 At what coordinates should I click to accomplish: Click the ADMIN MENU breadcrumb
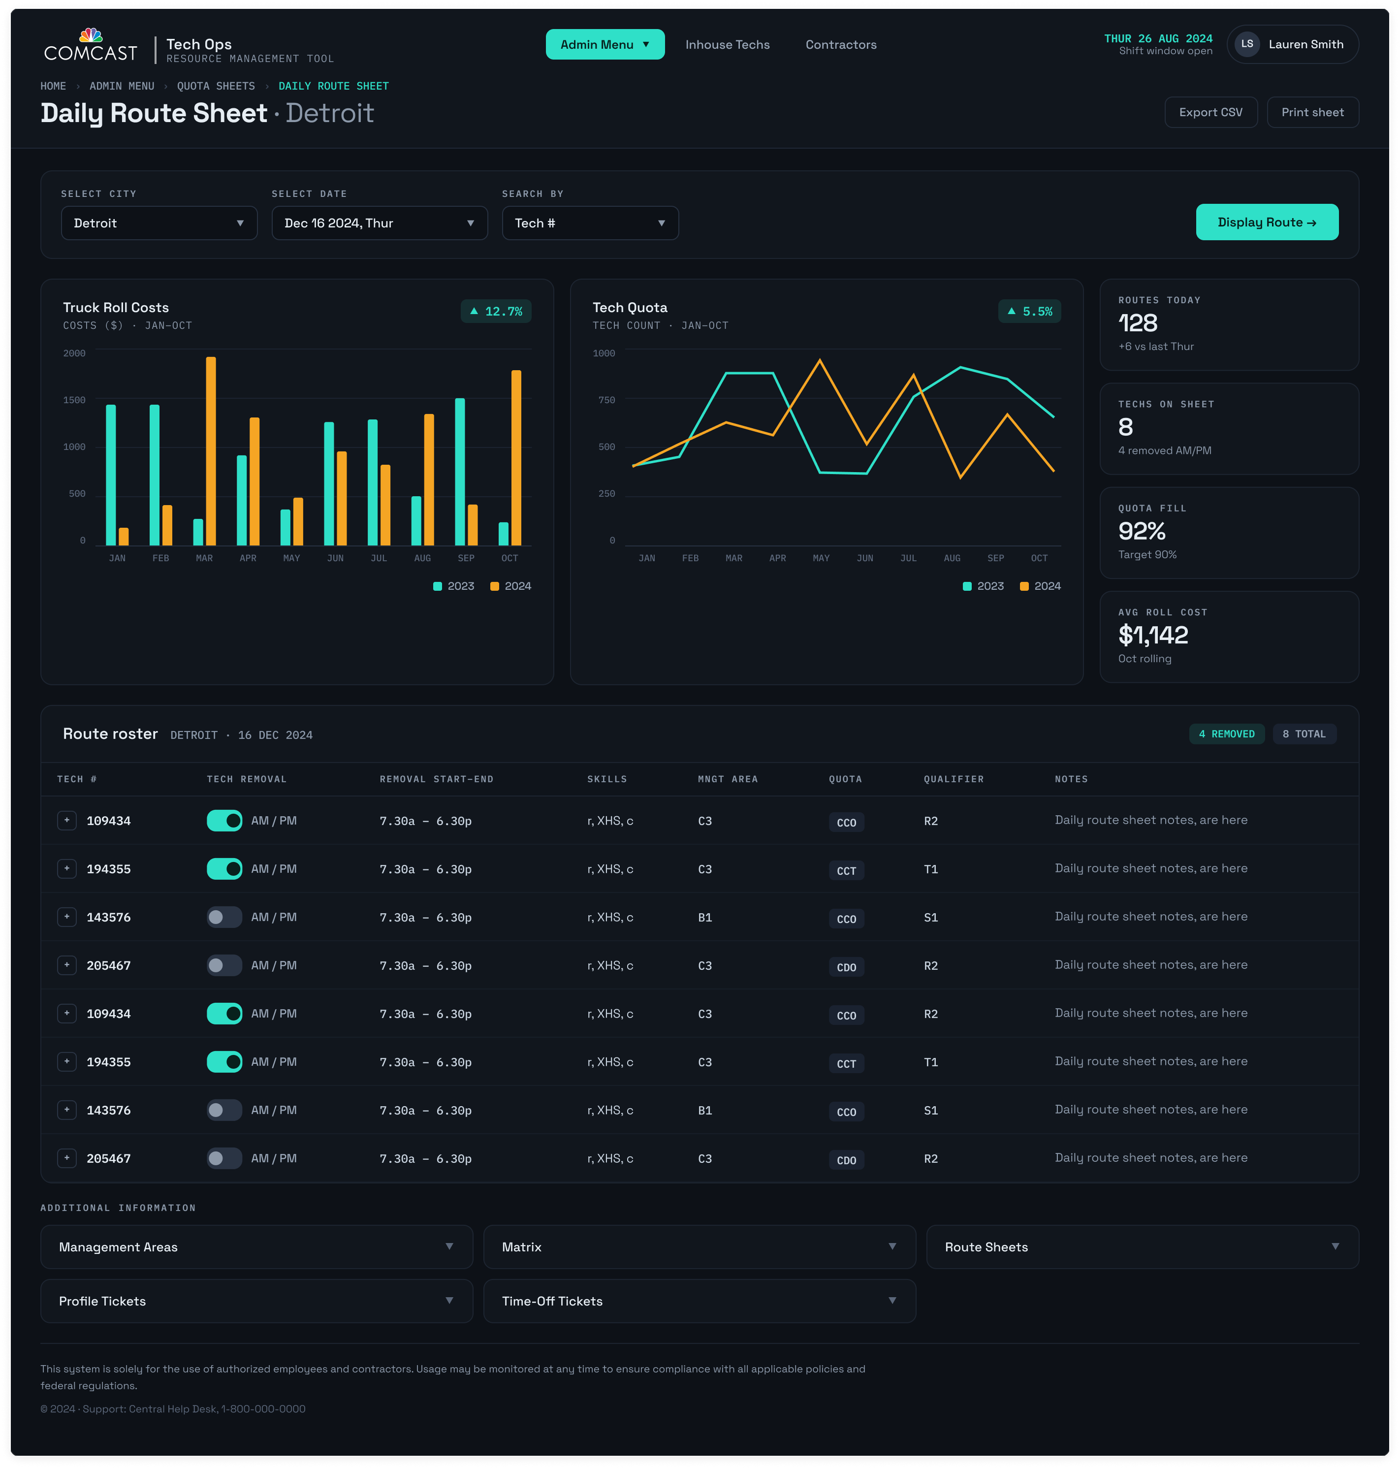[x=122, y=87]
